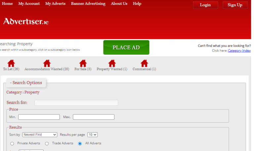Click the Sign Up button

point(235,5)
